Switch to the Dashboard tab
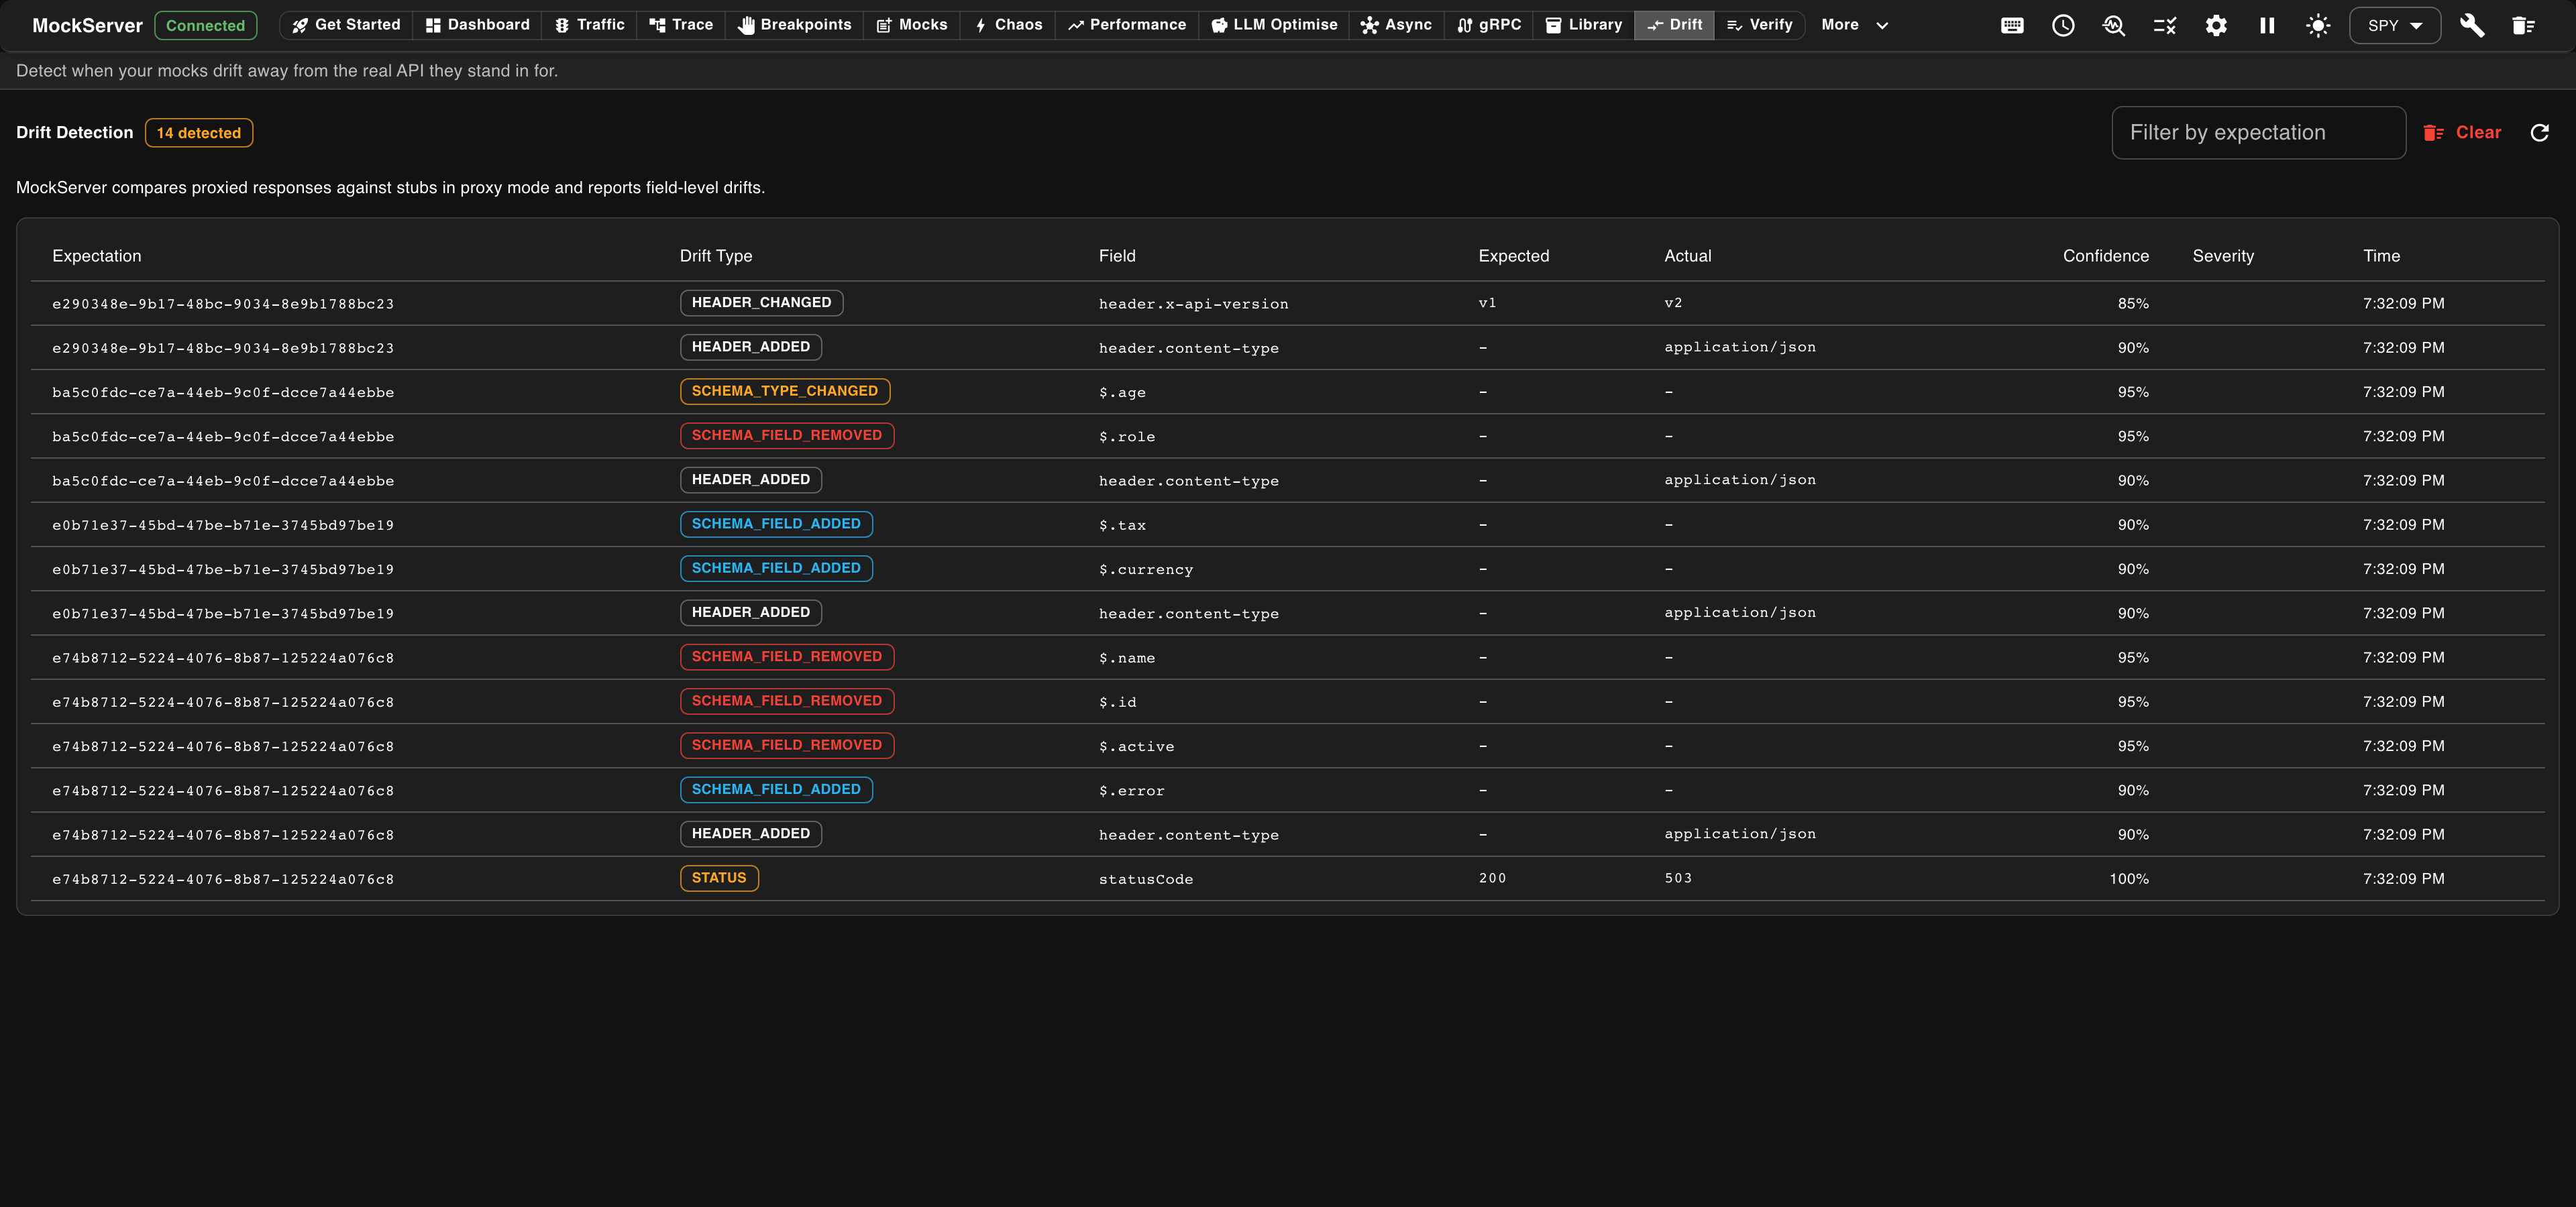The width and height of the screenshot is (2576, 1207). click(478, 25)
